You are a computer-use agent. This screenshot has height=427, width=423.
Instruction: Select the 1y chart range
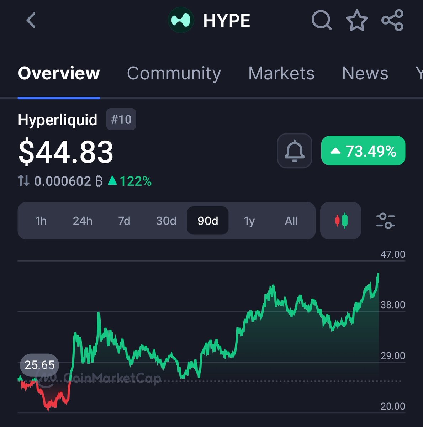click(x=249, y=221)
